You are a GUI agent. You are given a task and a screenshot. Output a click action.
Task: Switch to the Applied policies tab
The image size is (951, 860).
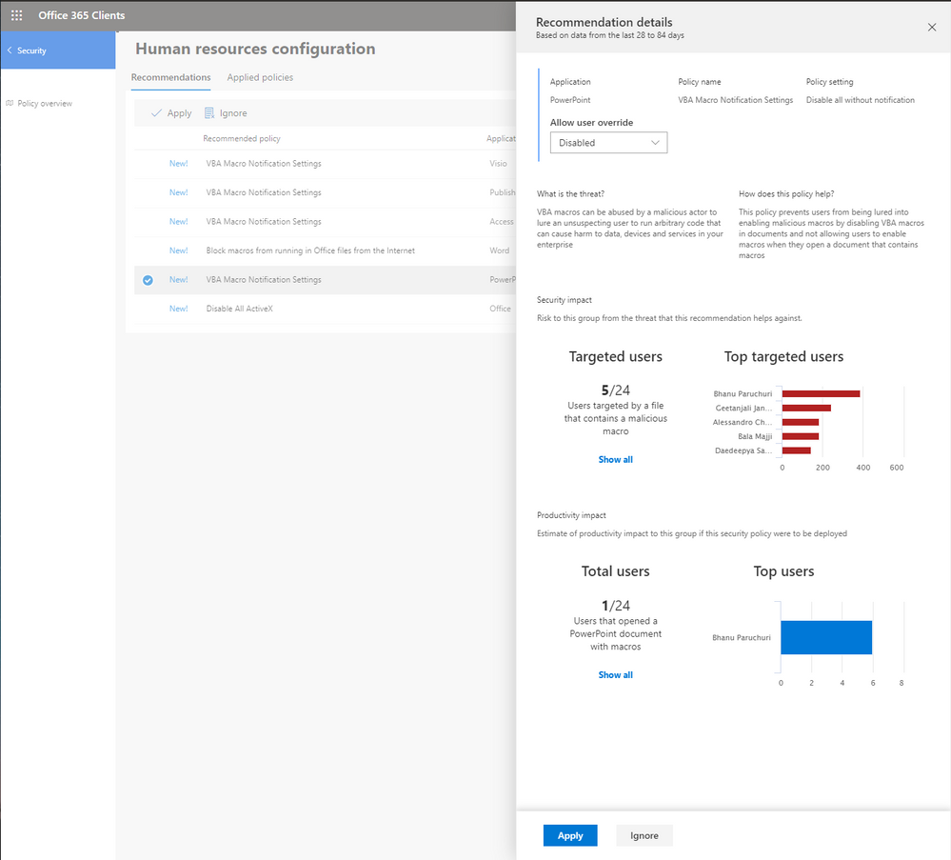click(x=260, y=78)
